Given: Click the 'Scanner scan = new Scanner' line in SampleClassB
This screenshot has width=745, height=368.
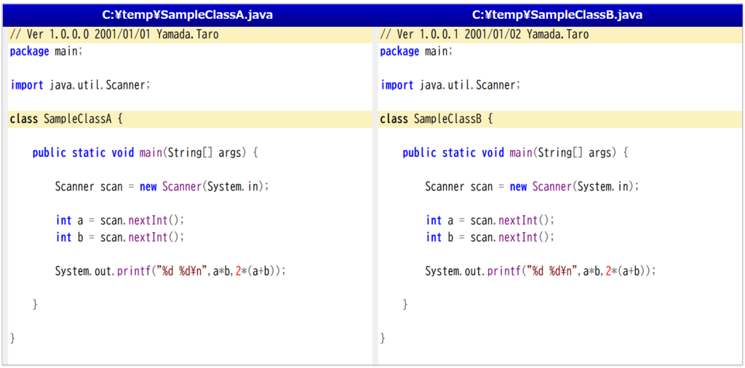Looking at the screenshot, I should 532,187.
